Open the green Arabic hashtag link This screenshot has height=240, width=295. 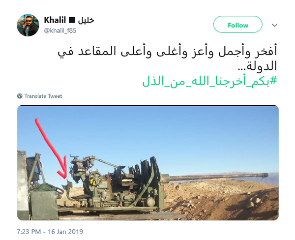point(210,81)
